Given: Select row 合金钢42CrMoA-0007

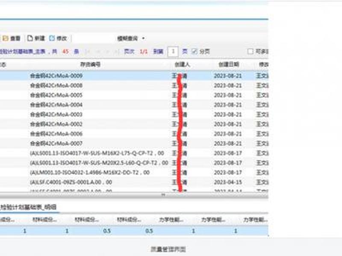Looking at the screenshot, I should (x=134, y=143).
